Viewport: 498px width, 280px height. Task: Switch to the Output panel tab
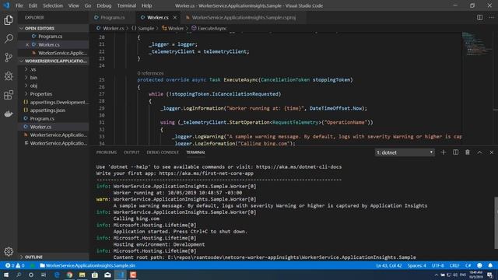(132, 152)
